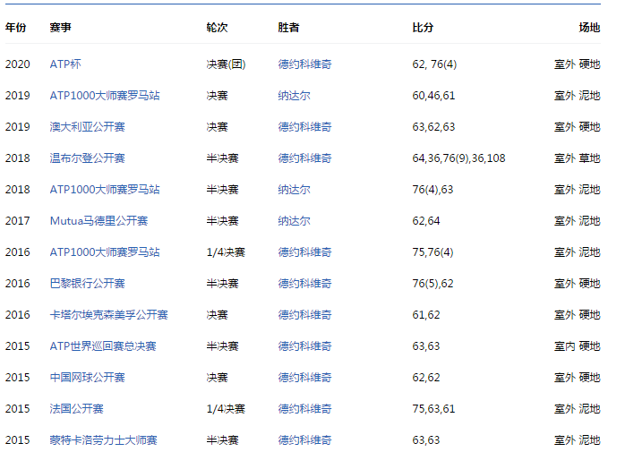Viewport: 625px width, 452px height.
Task: Open 巴黎银行公开赛 event link
Action: (87, 284)
